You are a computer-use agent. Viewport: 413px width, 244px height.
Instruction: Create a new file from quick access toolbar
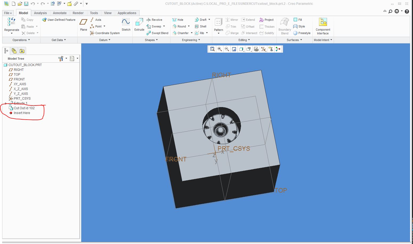pyautogui.click(x=14, y=4)
